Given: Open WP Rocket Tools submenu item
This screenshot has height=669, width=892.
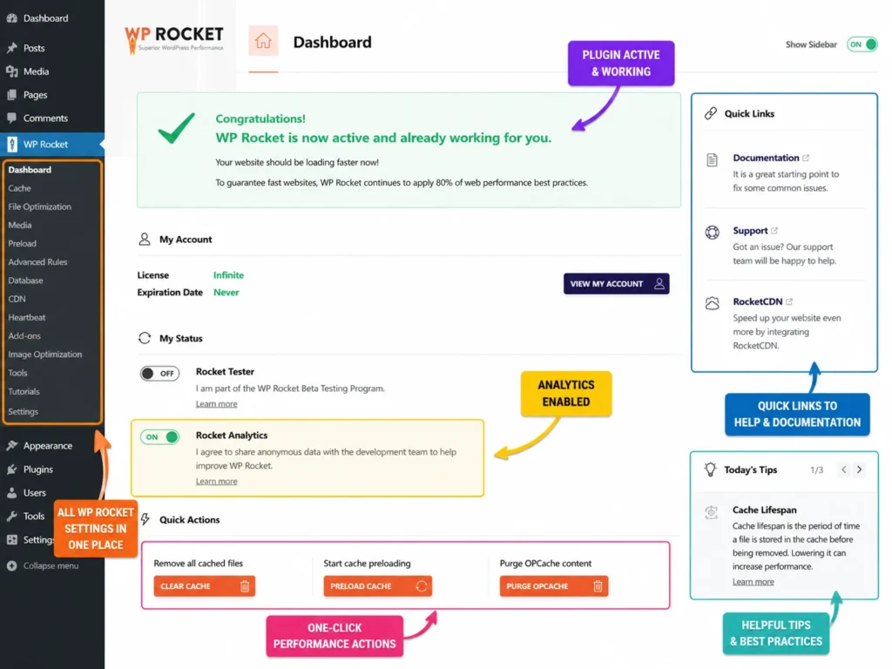Looking at the screenshot, I should [x=17, y=373].
